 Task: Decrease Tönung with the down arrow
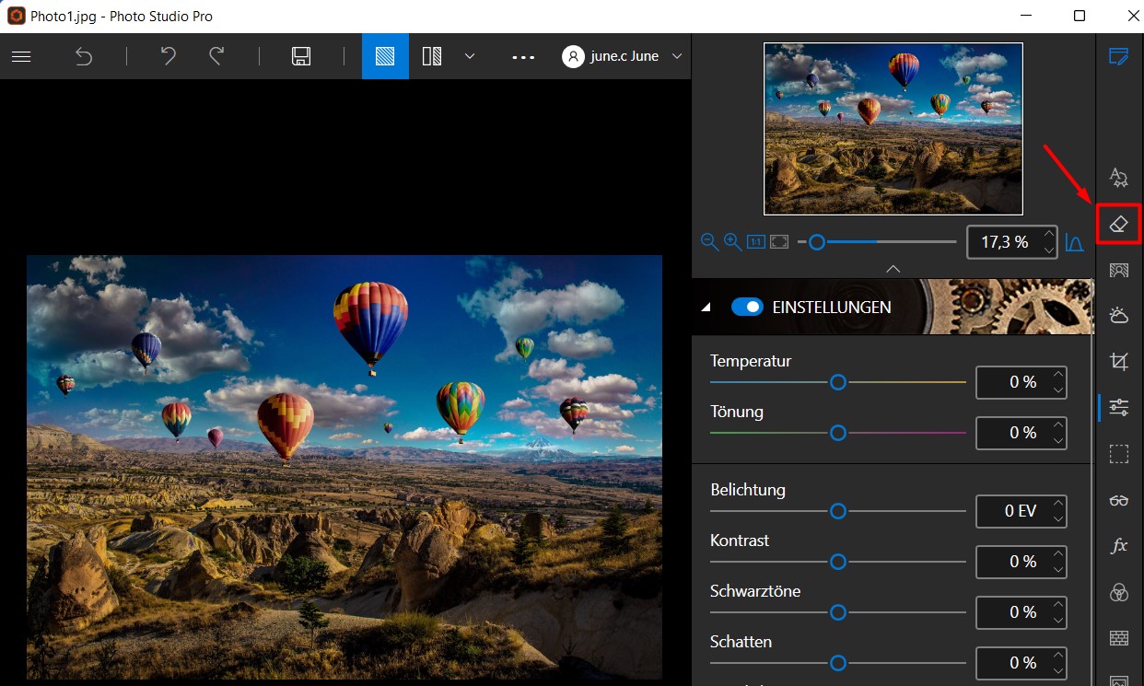tap(1058, 439)
